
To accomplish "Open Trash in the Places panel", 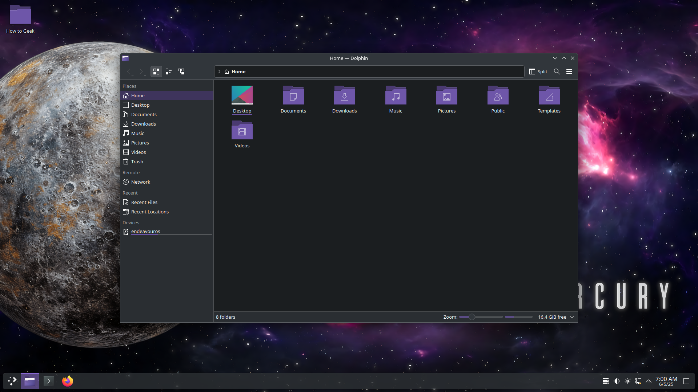I will [167, 162].
